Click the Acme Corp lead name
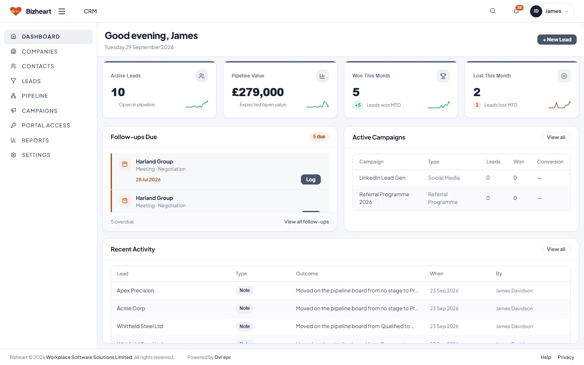Screen dimensions: 584x365 click(131, 309)
